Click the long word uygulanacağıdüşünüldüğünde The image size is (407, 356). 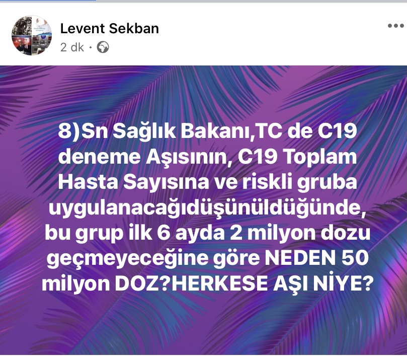[207, 208]
